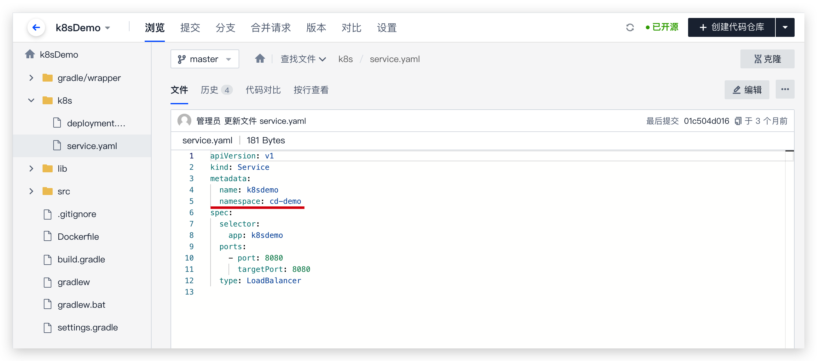The height and width of the screenshot is (361, 817).
Task: Click the build.gradle file icon
Action: 47,259
